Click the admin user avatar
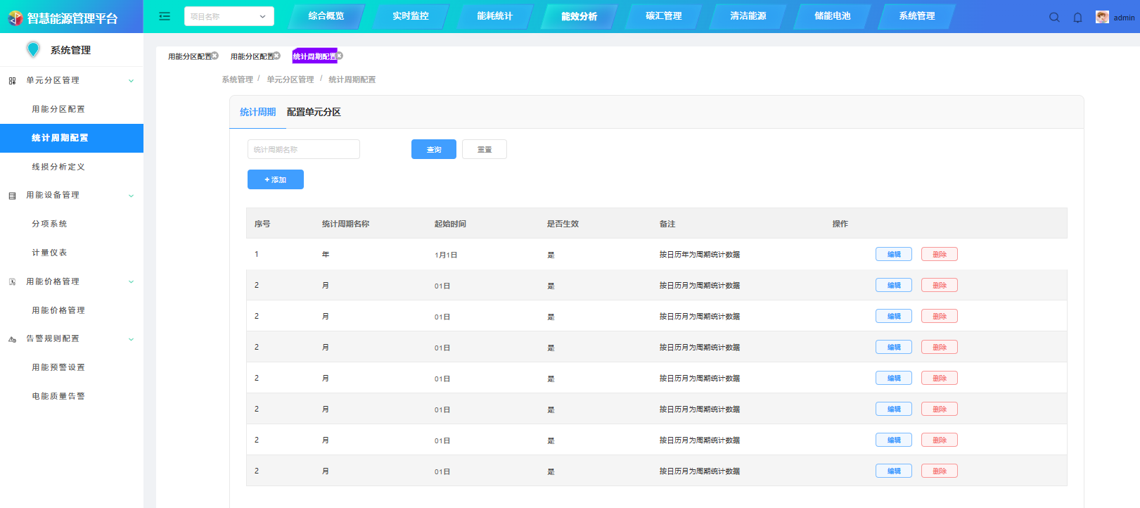This screenshot has height=508, width=1140. pyautogui.click(x=1102, y=18)
